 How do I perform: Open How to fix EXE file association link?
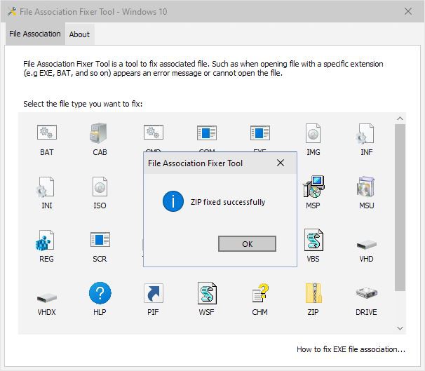point(351,349)
